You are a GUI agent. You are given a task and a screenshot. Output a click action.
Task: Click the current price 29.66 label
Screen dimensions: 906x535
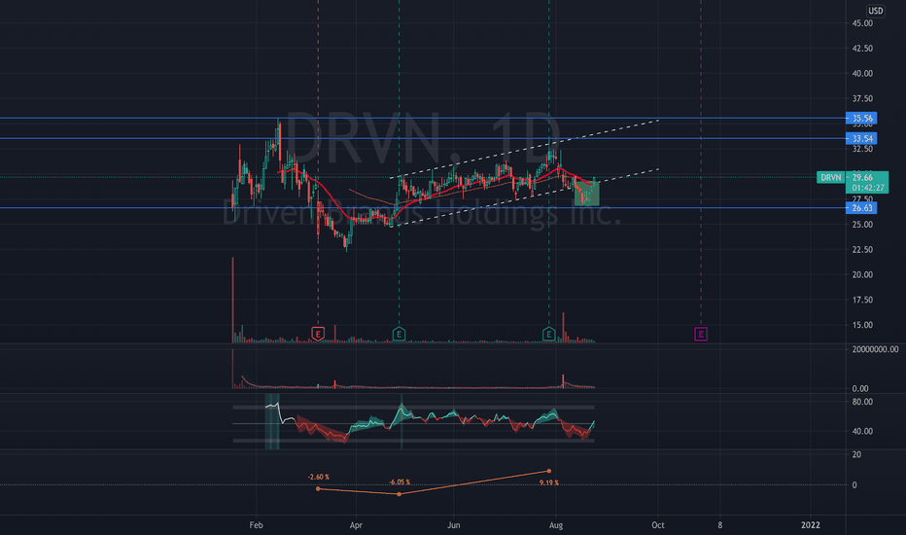[x=862, y=178]
